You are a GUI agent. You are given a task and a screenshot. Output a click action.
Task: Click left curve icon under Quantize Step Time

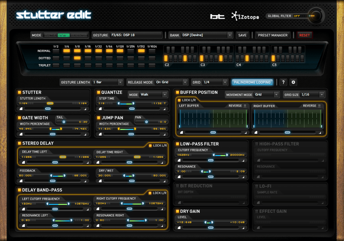(100, 109)
